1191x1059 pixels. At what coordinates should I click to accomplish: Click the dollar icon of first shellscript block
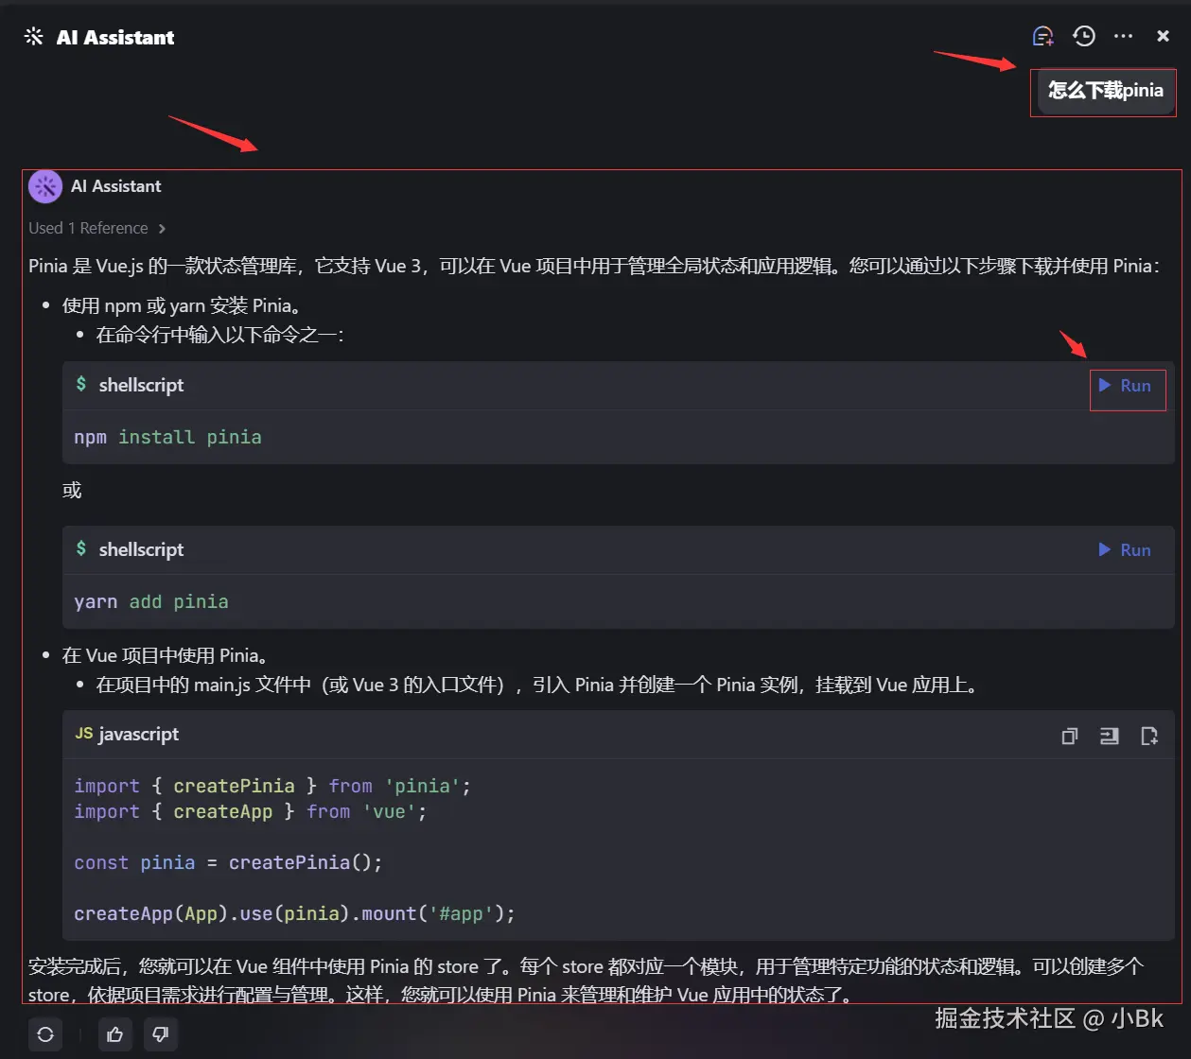click(81, 384)
